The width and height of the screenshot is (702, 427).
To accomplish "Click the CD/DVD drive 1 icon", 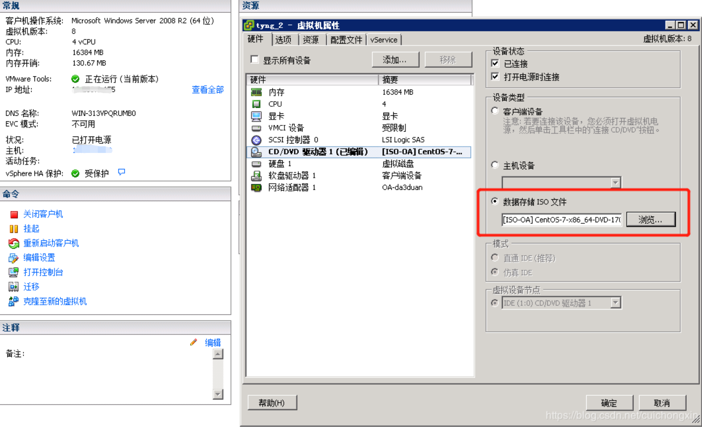I will pyautogui.click(x=256, y=152).
